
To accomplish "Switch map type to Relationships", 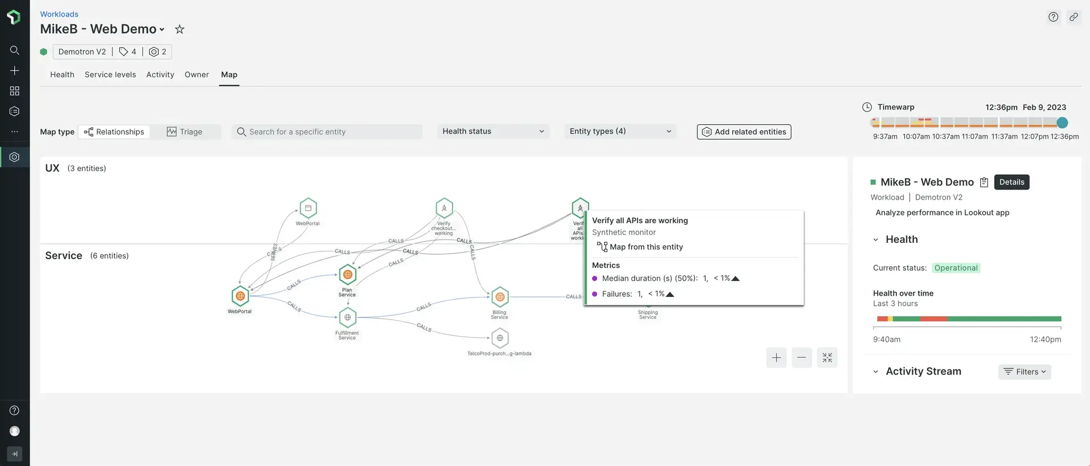I will [x=114, y=132].
